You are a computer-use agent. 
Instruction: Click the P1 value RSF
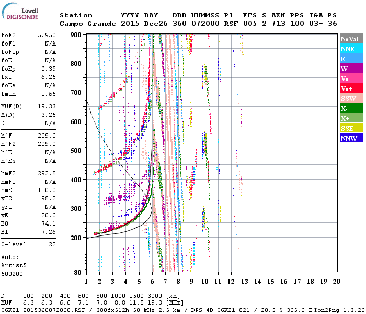pyautogui.click(x=231, y=24)
